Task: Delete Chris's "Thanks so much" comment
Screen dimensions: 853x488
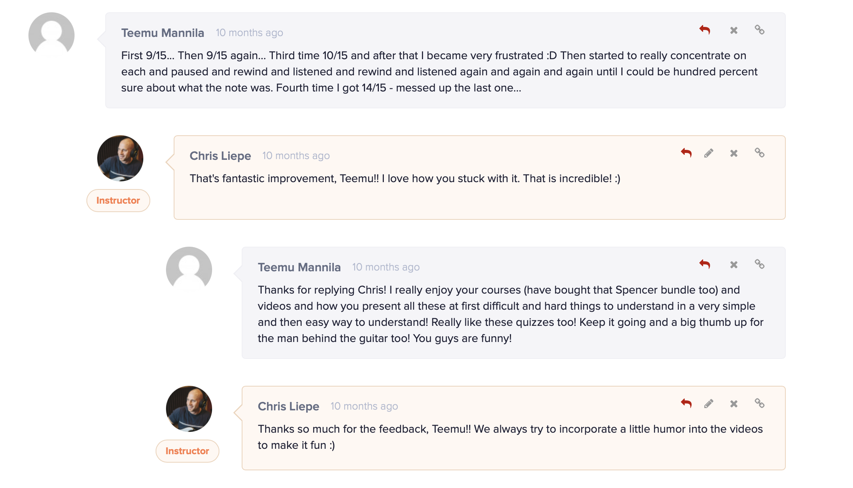Action: (734, 404)
